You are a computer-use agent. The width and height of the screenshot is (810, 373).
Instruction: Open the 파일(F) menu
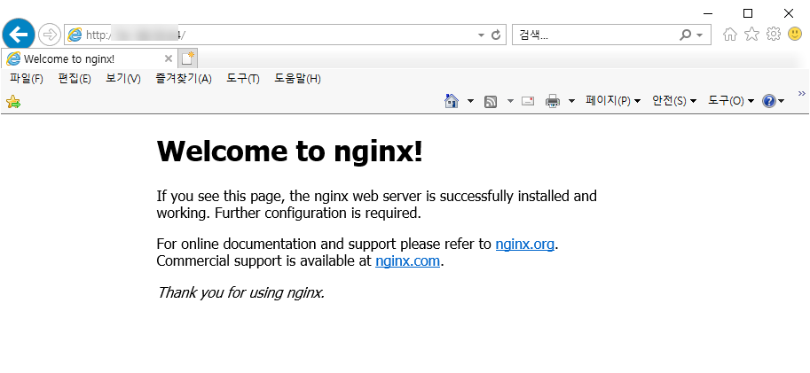[27, 79]
